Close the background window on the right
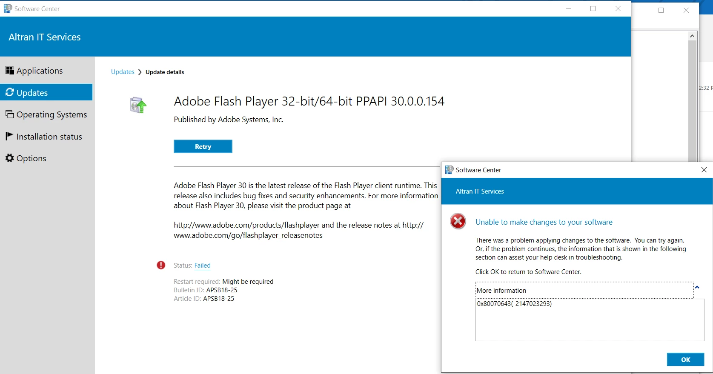Screen dimensions: 713x374 [x=686, y=10]
